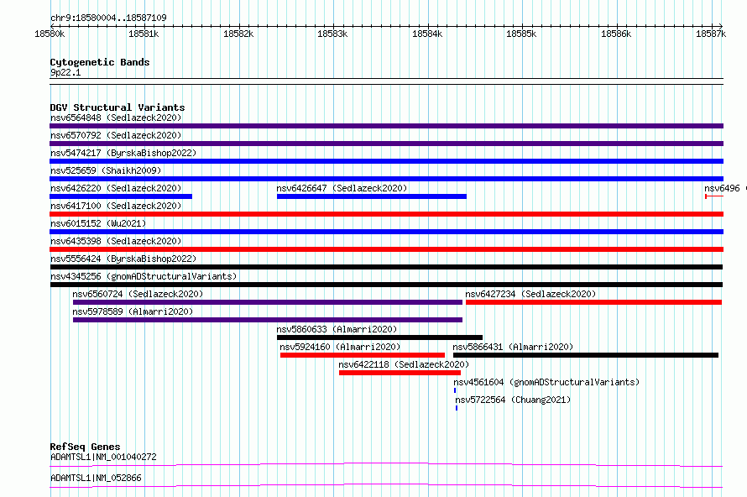Click the chr9:18580004..18587109 coordinates label
The height and width of the screenshot is (497, 747).
coord(108,18)
